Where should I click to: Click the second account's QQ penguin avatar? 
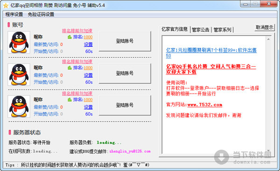[x=19, y=75]
